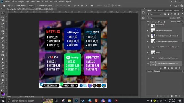This screenshot has width=184, height=103.
Task: Hide the '1 Mes 2$...copia 2' text layer
Action: coord(148,47)
